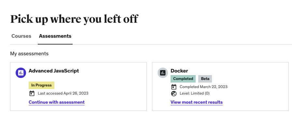The width and height of the screenshot is (292, 117).
Task: Click the green Completed status badge
Action: click(183, 79)
